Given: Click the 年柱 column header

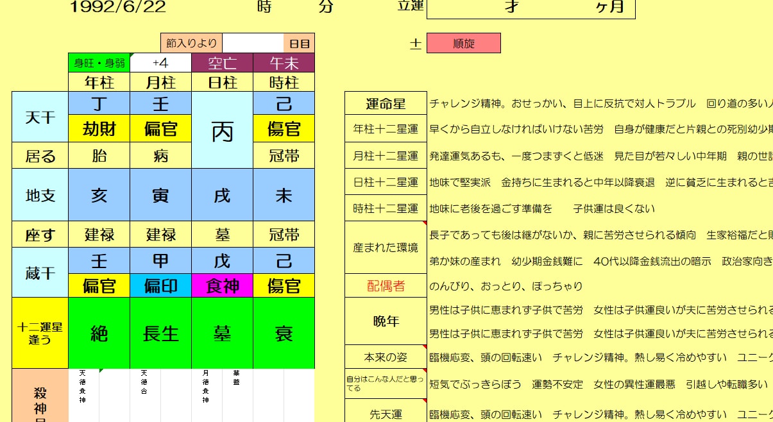Looking at the screenshot, I should click(99, 82).
